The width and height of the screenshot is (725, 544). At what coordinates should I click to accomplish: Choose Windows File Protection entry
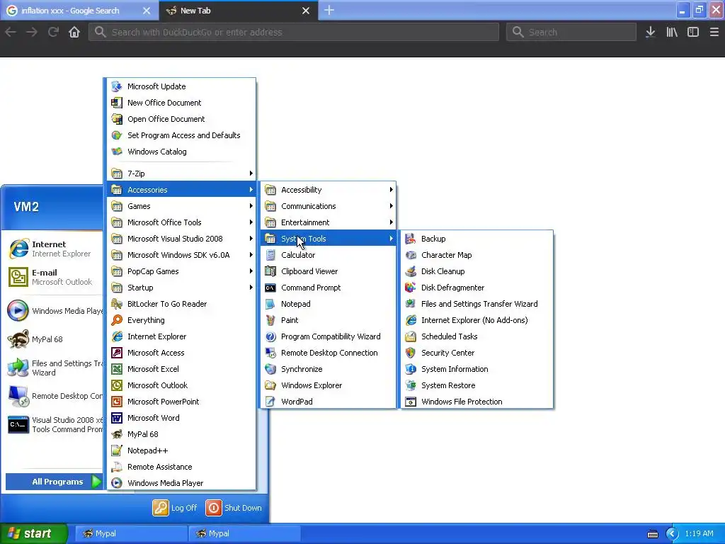(476, 402)
